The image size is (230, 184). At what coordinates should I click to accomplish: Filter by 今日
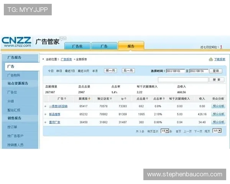51,71
